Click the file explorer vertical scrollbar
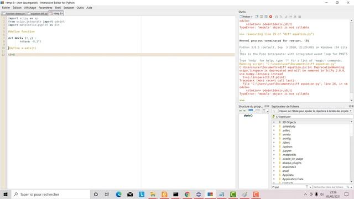354x199 pixels. [352, 151]
